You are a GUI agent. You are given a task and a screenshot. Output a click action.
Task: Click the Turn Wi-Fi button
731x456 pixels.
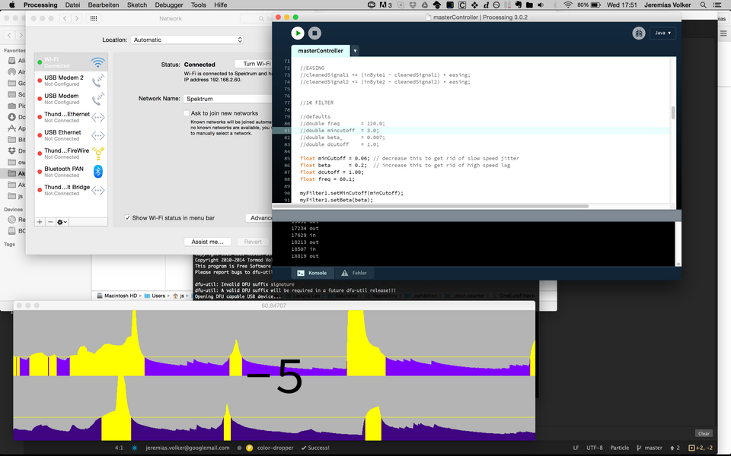click(254, 64)
